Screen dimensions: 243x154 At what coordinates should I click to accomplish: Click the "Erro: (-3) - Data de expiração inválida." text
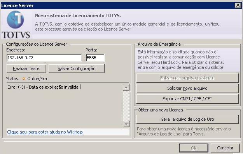click(44, 87)
